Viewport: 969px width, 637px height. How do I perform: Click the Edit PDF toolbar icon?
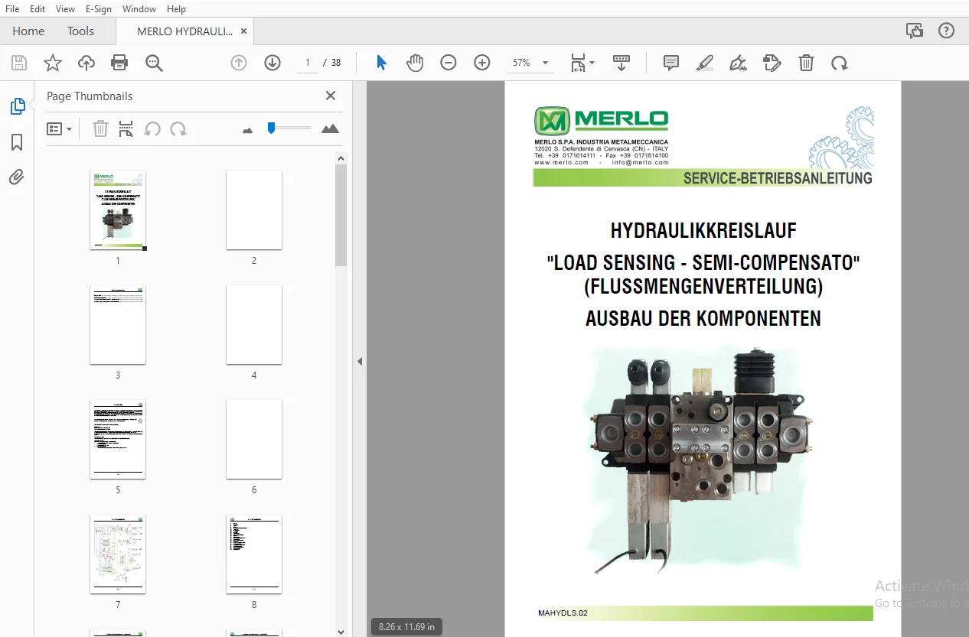coord(772,63)
